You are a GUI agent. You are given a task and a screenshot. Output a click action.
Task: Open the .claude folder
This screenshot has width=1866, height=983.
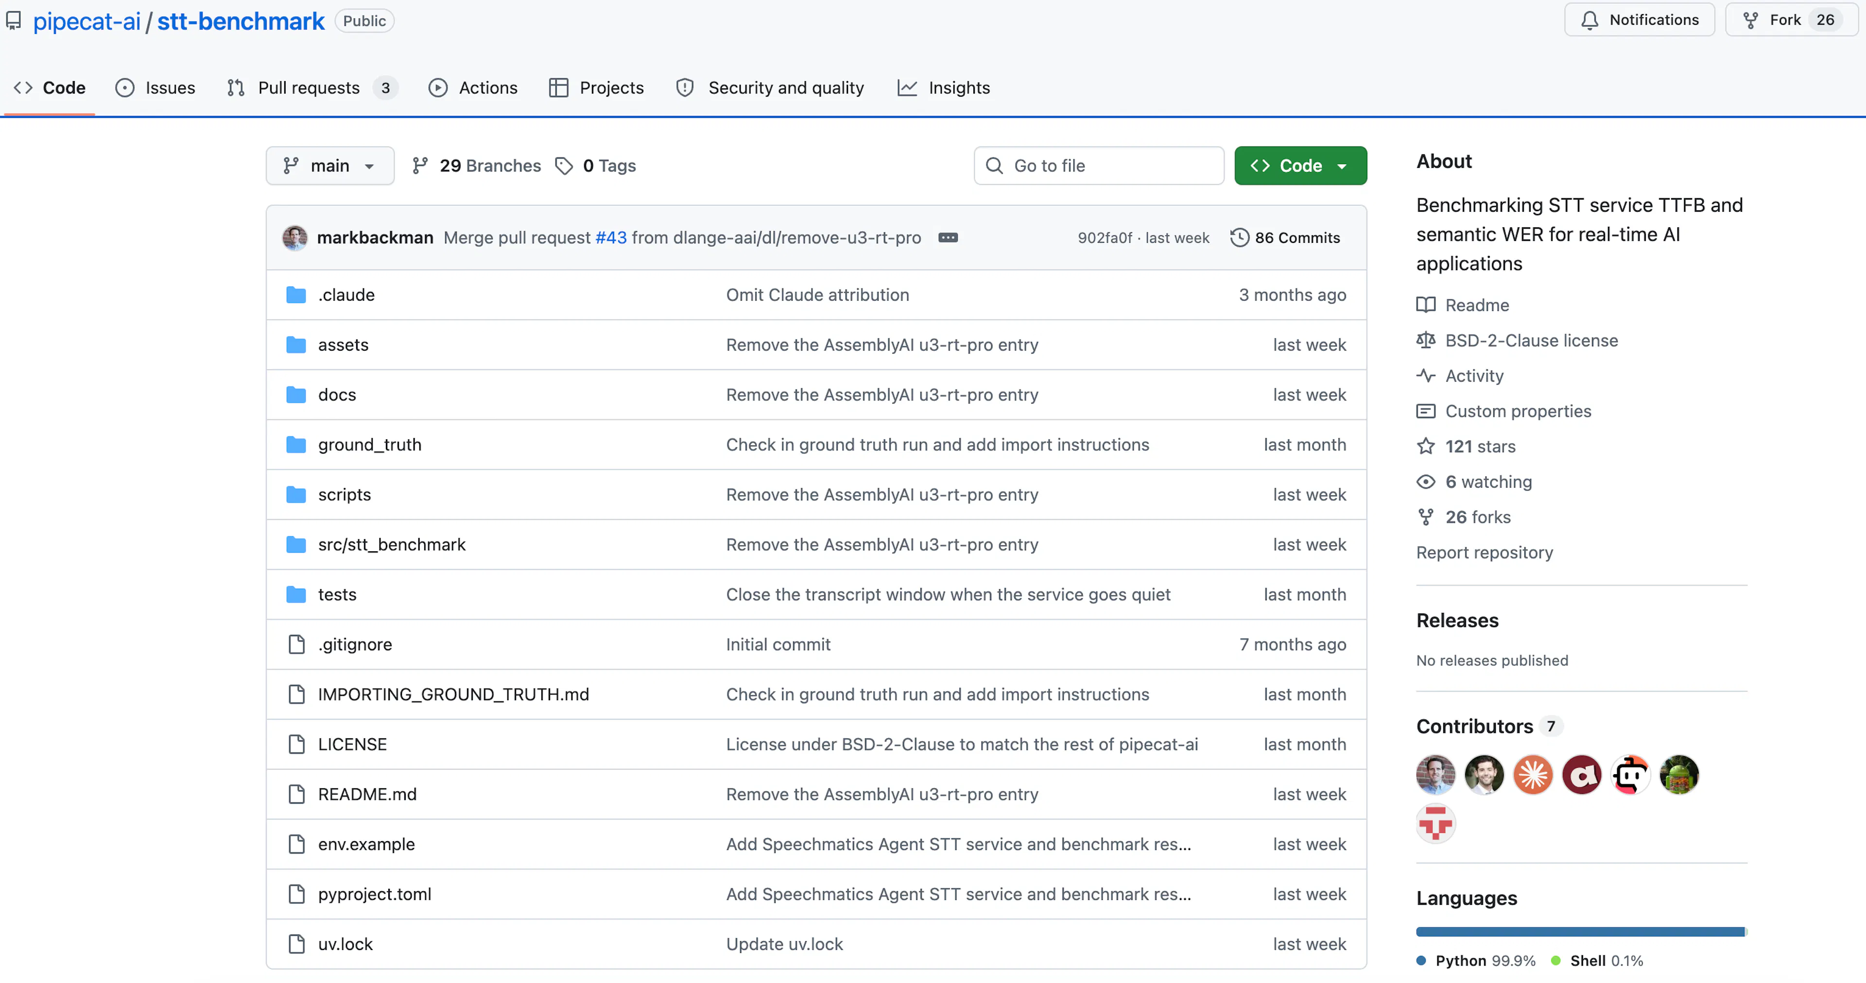click(346, 295)
